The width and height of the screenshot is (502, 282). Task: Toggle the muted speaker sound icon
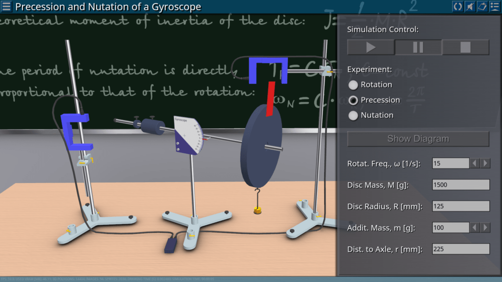(x=470, y=6)
